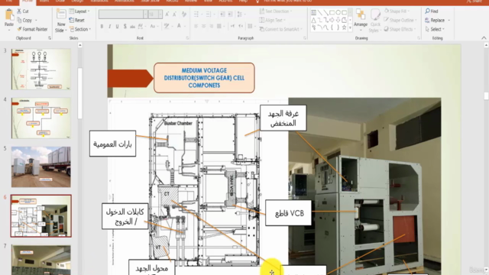Click Find with the magnifier icon
The height and width of the screenshot is (275, 489).
[x=431, y=11]
